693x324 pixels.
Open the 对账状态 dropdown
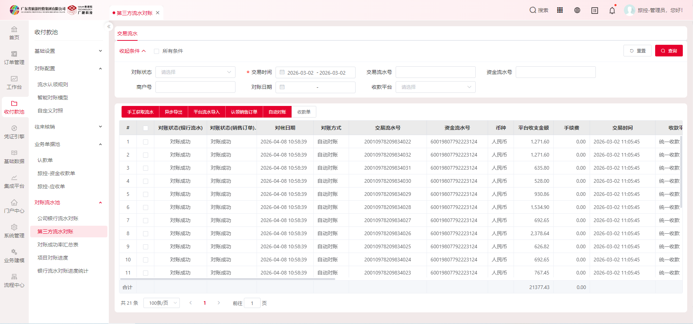tap(195, 72)
